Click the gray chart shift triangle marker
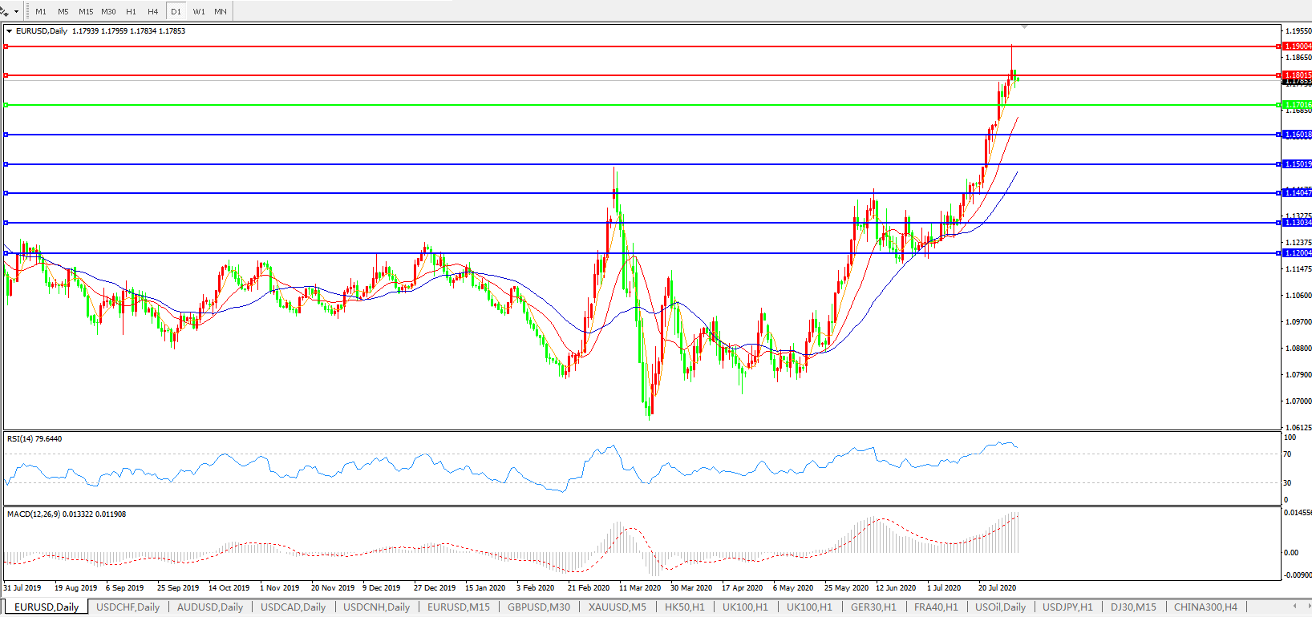This screenshot has width=1312, height=617. 1024,27
